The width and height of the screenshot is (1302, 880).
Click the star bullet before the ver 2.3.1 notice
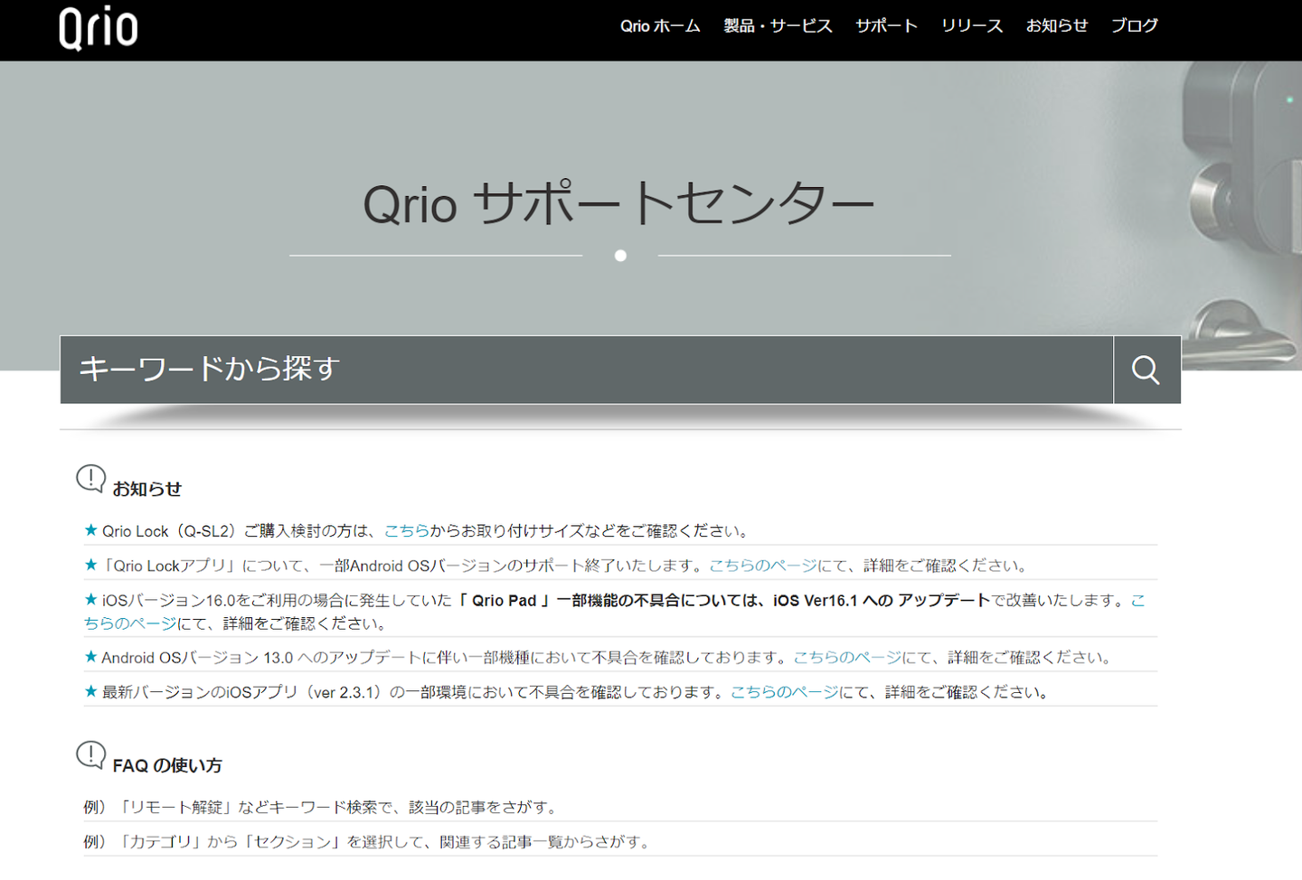pyautogui.click(x=90, y=691)
